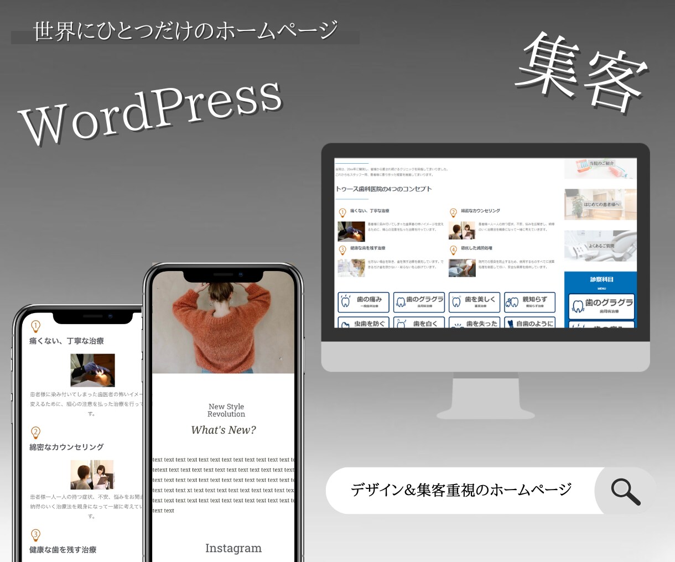This screenshot has height=562, width=675.
Task: Click the tooth icon on the 歯を美しく button
Action: point(456,302)
